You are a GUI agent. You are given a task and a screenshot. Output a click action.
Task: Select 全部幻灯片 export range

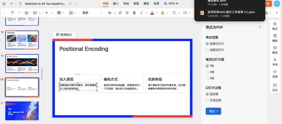215,44
